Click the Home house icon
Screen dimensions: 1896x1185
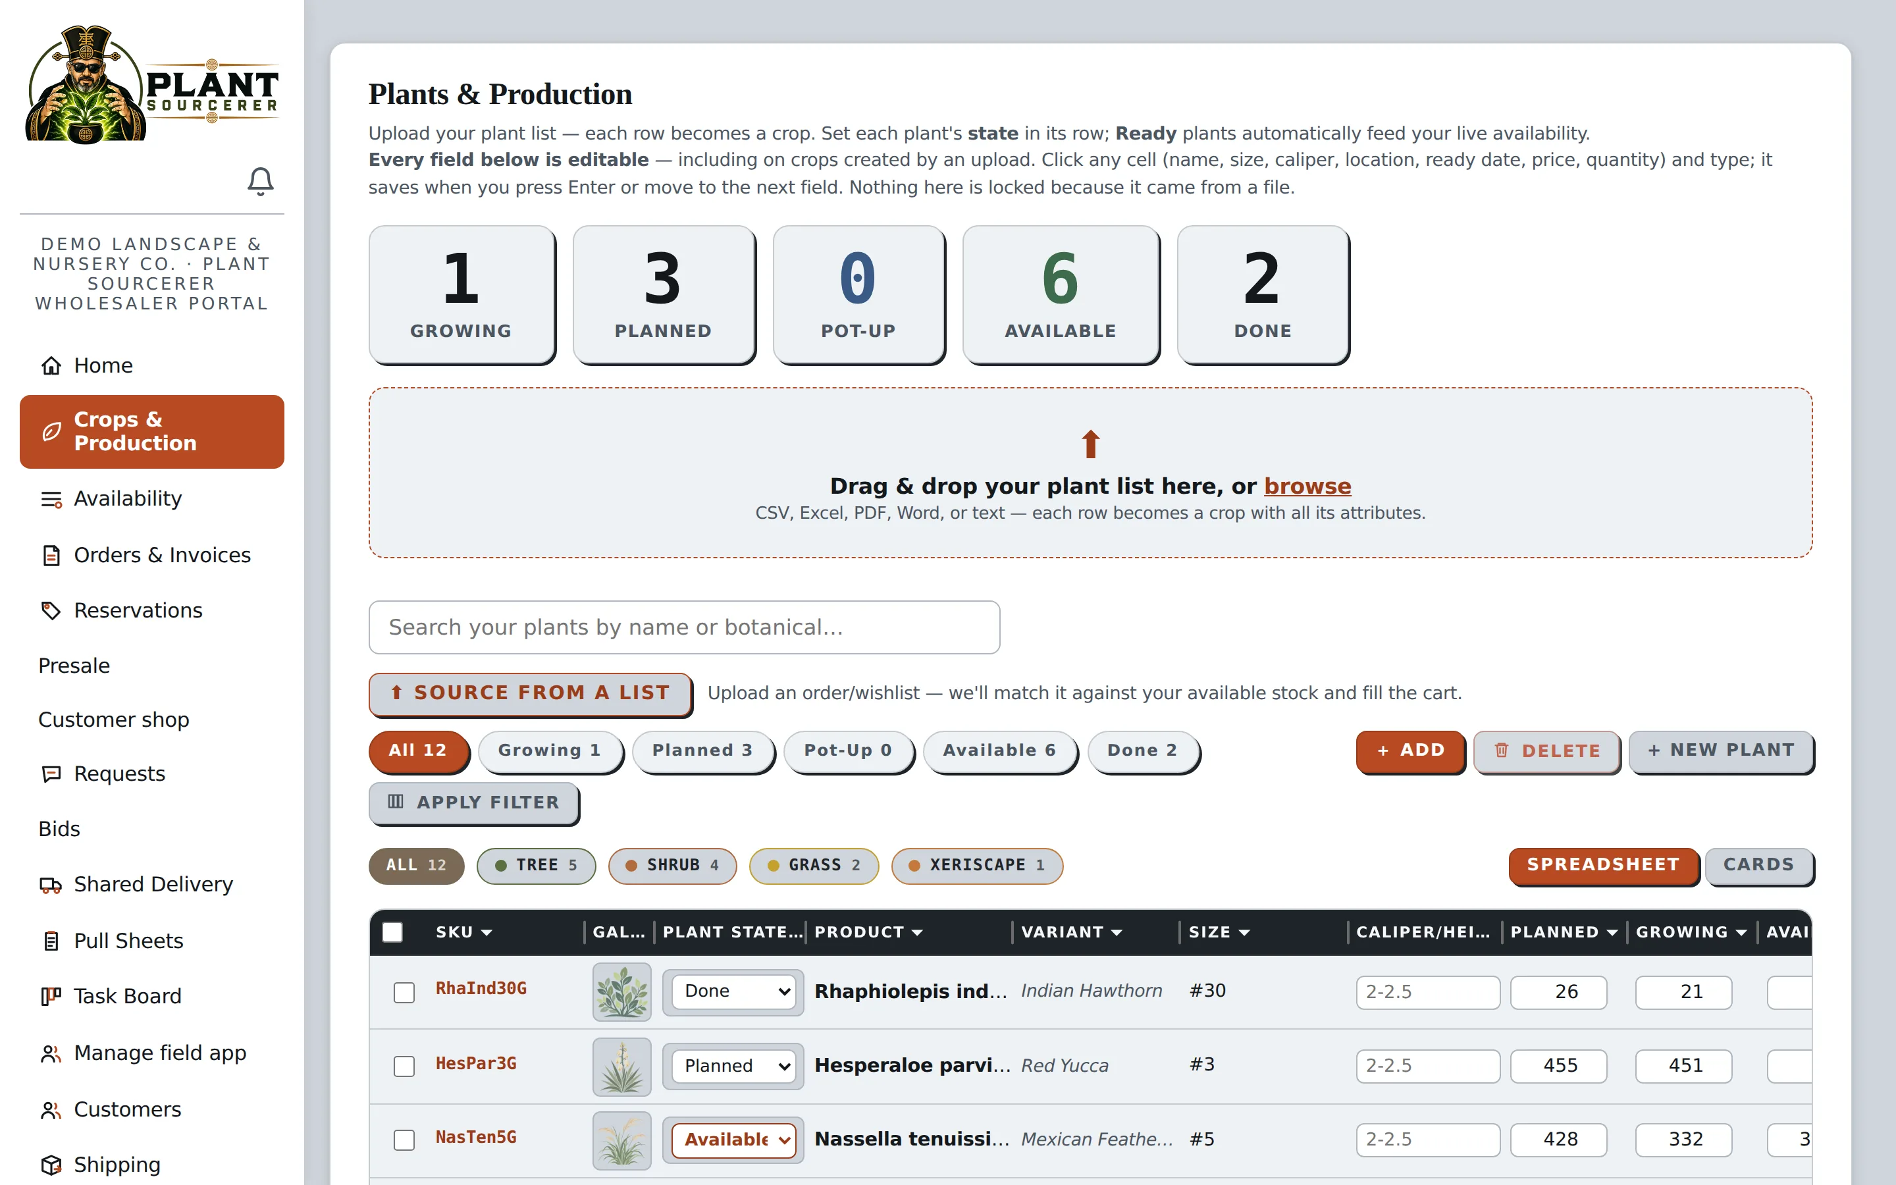click(51, 365)
